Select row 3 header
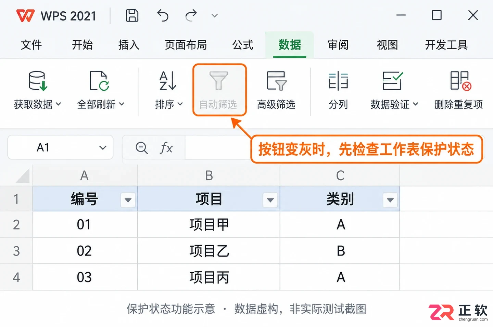Viewport: 493px width, 327px height. click(x=16, y=251)
